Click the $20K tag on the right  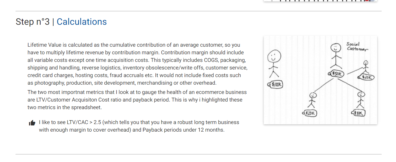tap(366, 77)
